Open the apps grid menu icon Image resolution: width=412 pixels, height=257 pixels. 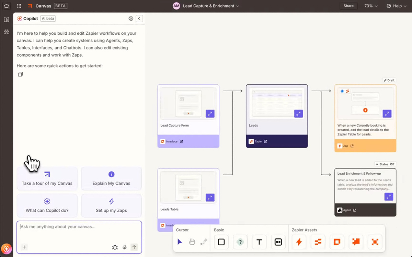19,6
